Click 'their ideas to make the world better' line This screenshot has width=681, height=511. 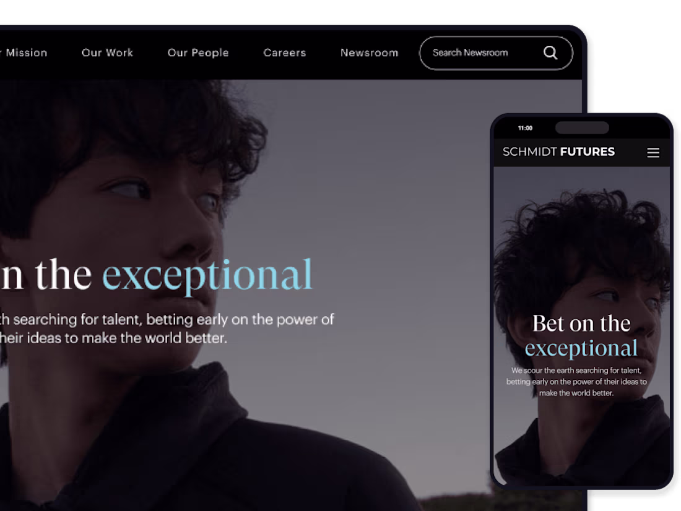pyautogui.click(x=113, y=338)
